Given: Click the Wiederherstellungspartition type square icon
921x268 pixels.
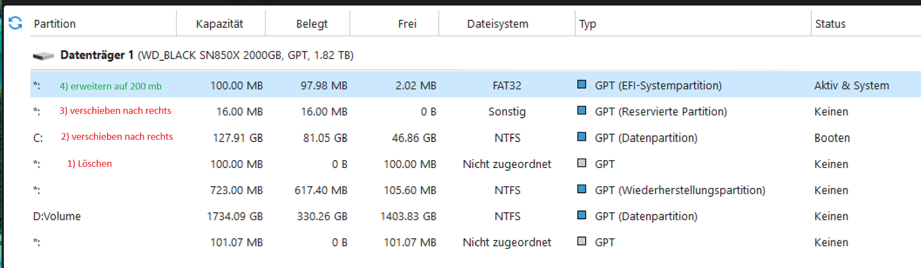Looking at the screenshot, I should click(581, 189).
